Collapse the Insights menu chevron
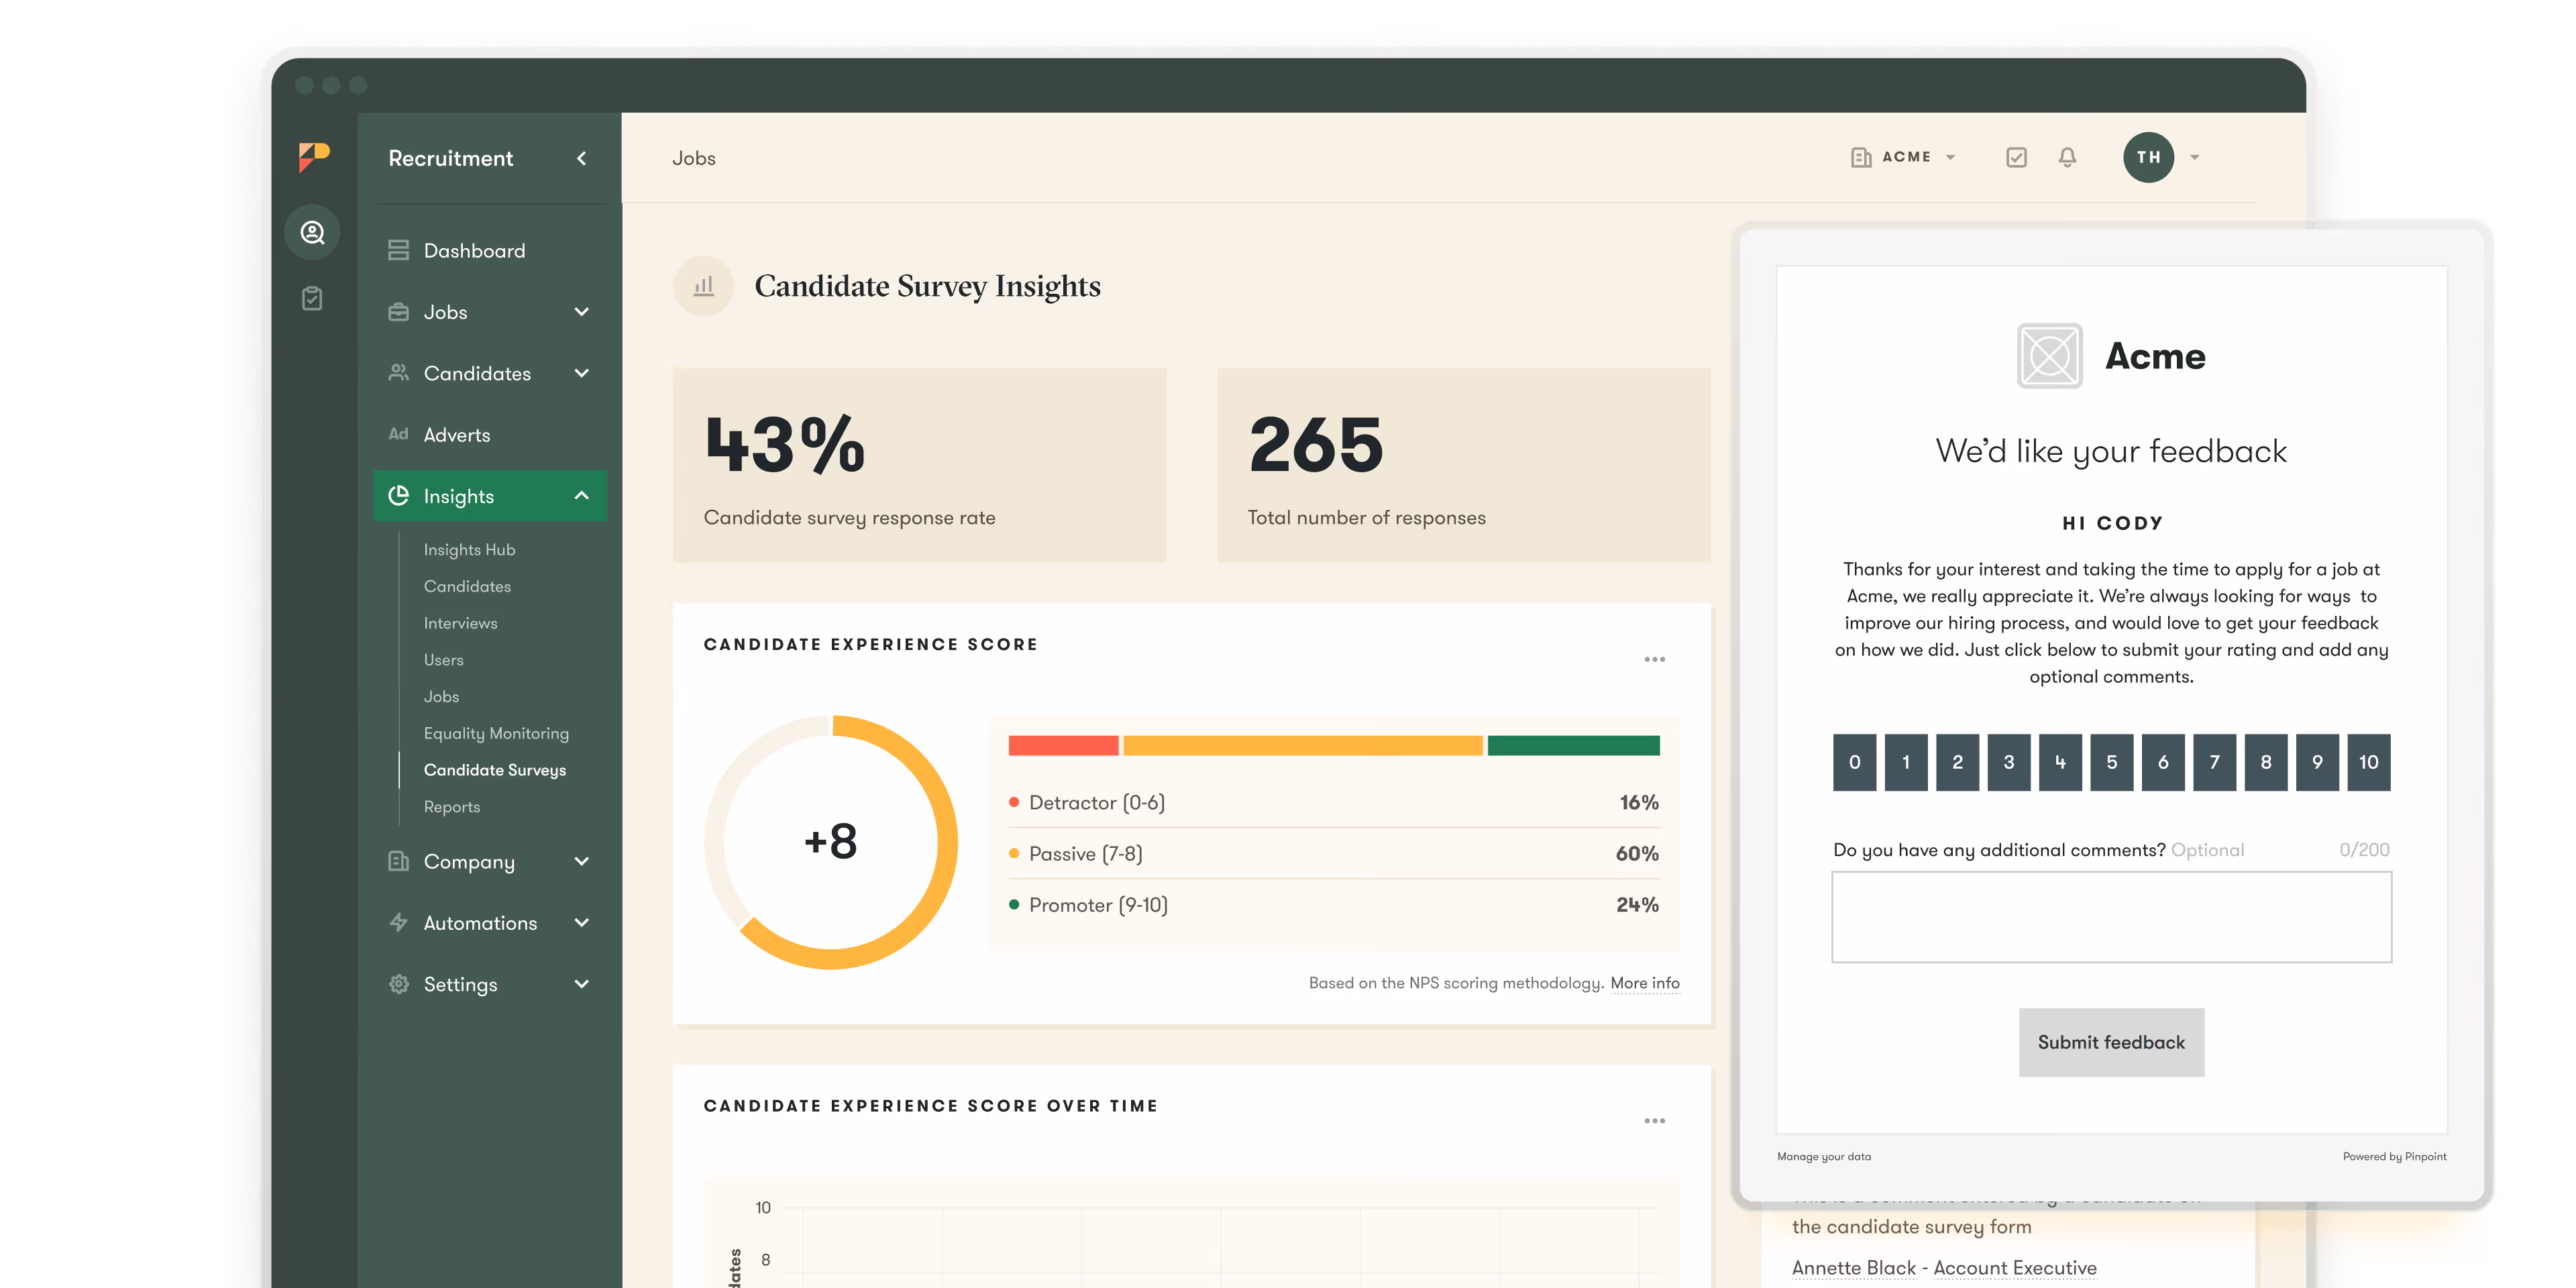The height and width of the screenshot is (1288, 2576). click(582, 496)
